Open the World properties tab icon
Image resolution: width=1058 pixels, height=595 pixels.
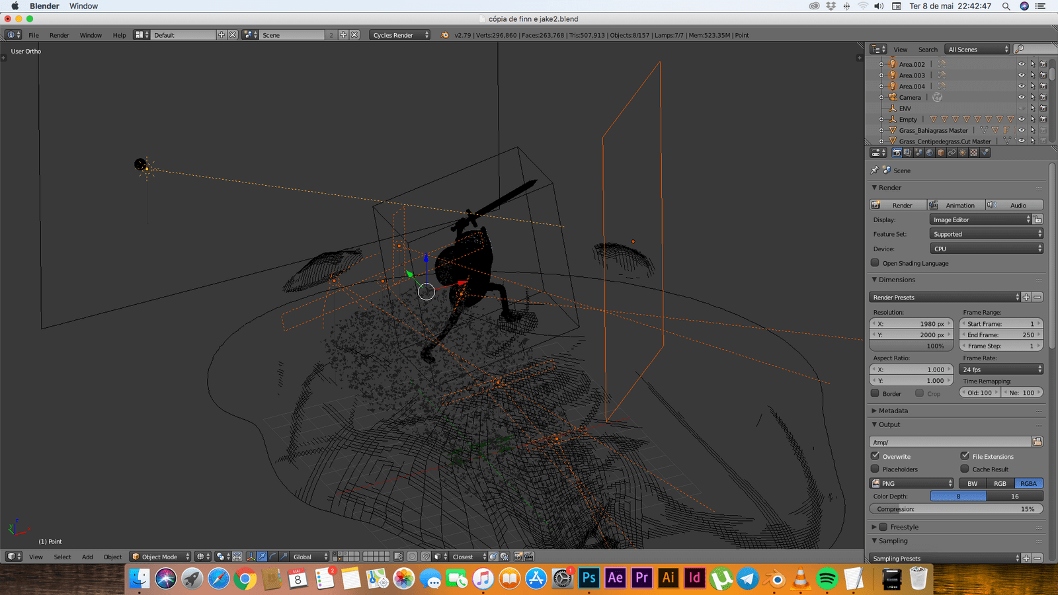point(929,153)
